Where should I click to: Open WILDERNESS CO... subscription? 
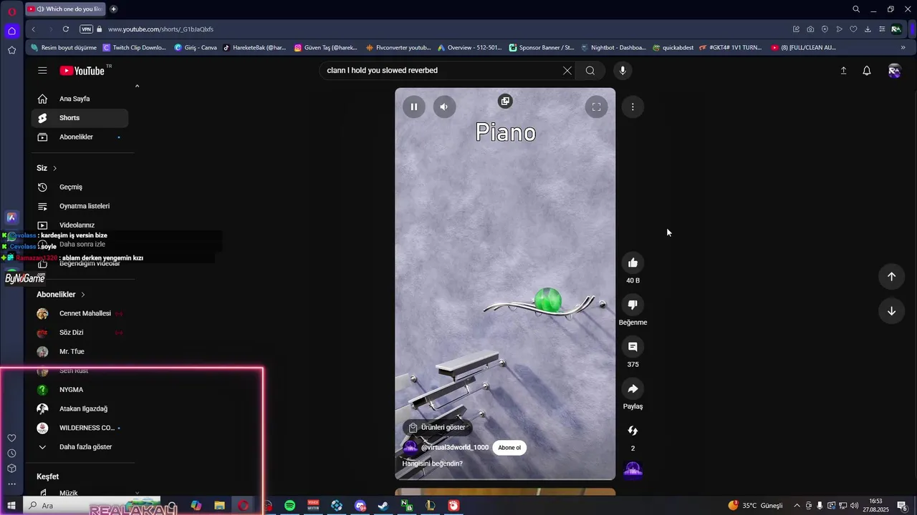pyautogui.click(x=80, y=428)
